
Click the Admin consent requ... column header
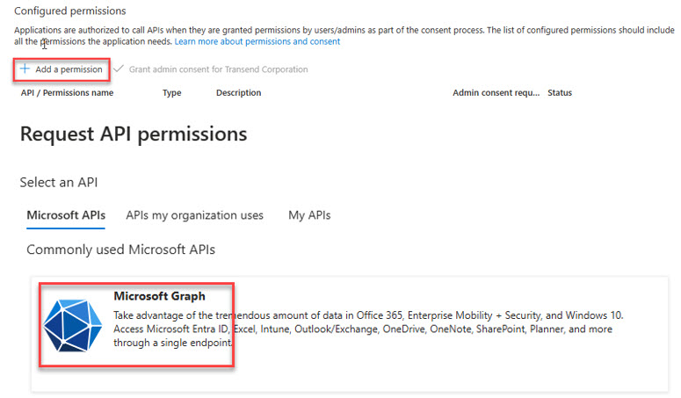pyautogui.click(x=496, y=93)
